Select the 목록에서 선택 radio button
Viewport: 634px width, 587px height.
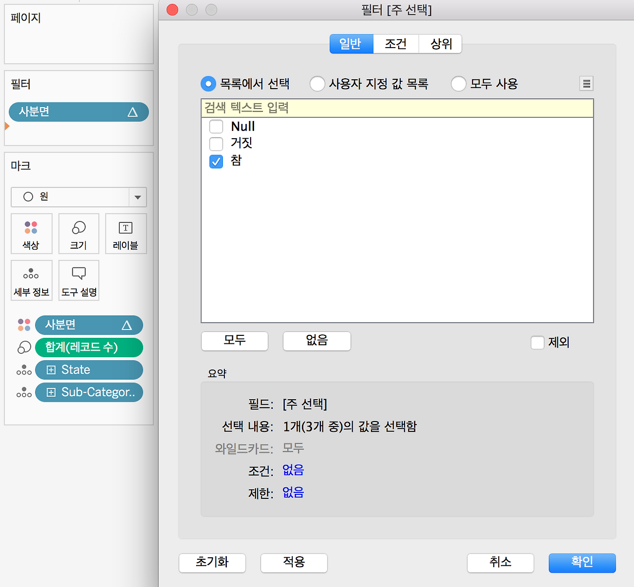(209, 84)
